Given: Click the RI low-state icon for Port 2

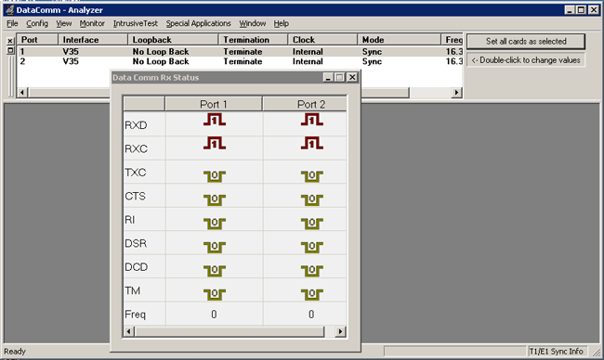Looking at the screenshot, I should (x=312, y=224).
